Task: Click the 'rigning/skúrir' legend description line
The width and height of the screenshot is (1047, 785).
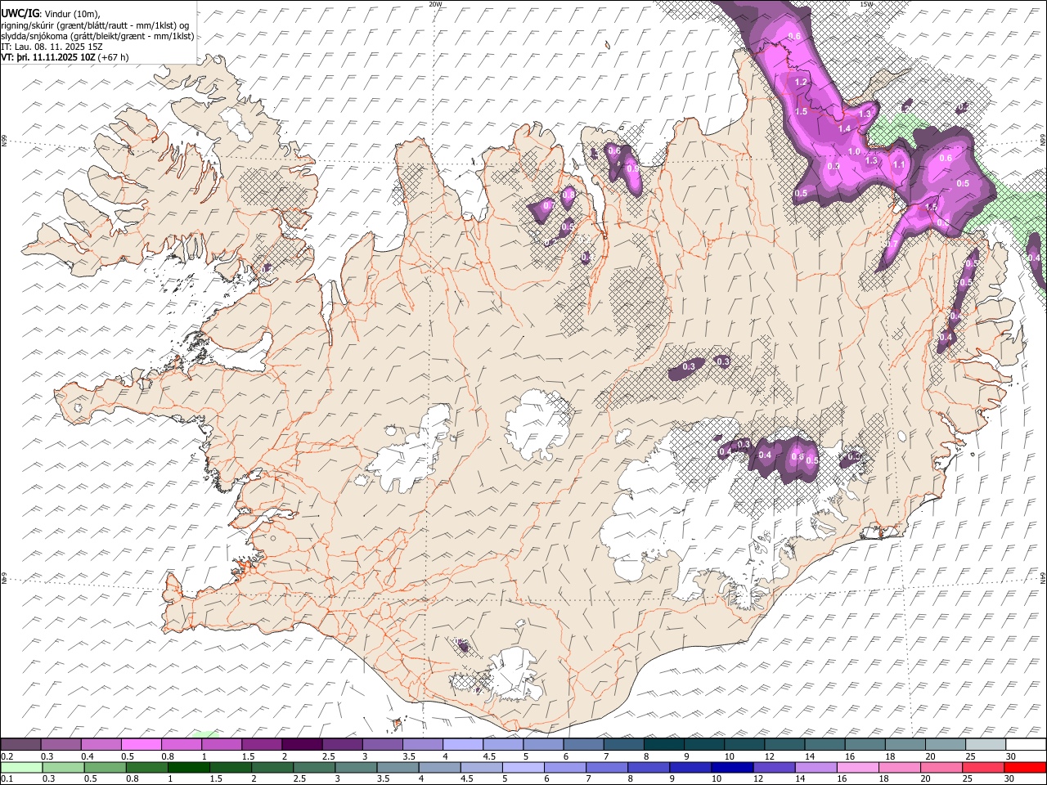Action: coord(95,25)
